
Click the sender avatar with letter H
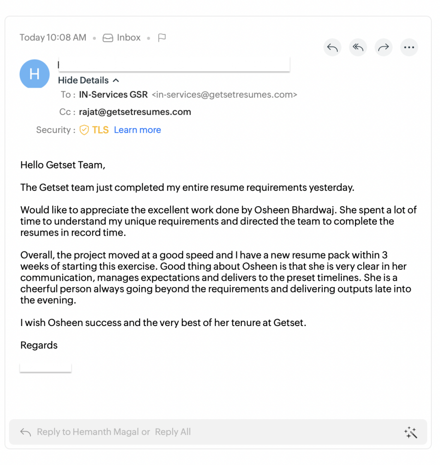34,74
